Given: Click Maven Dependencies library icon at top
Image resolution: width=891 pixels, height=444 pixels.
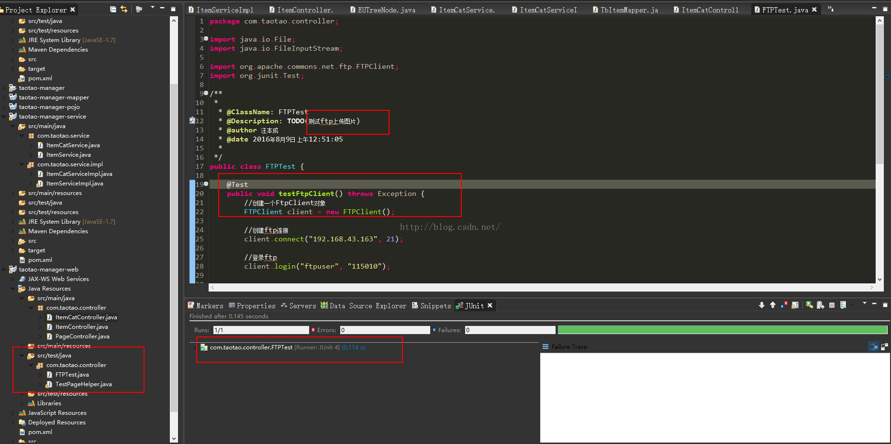Looking at the screenshot, I should (22, 50).
